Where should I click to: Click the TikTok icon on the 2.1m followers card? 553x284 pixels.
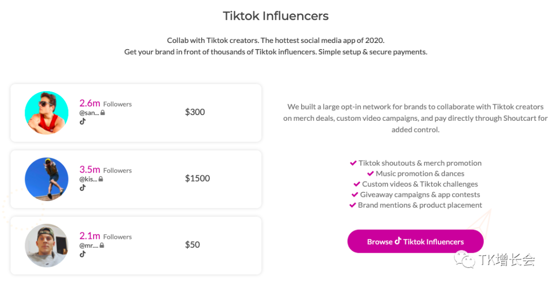82,254
